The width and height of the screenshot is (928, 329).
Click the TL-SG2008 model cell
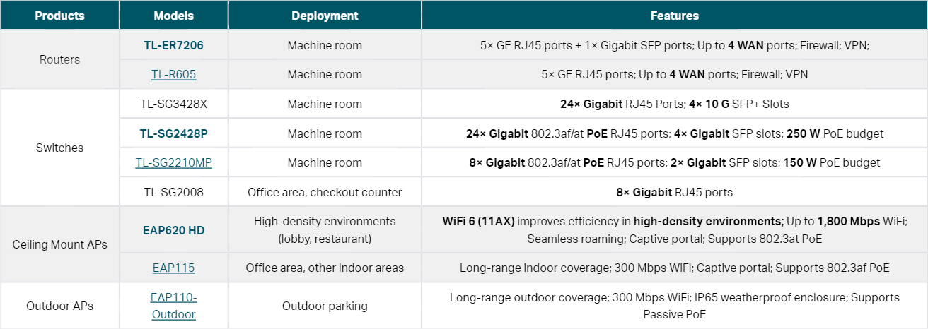(173, 192)
